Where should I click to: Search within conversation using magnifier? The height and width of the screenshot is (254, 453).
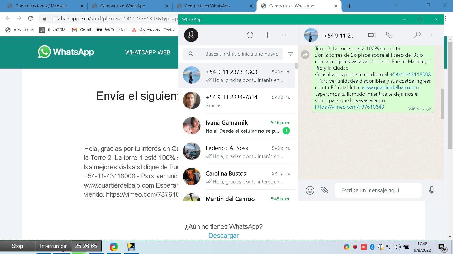pyautogui.click(x=417, y=35)
